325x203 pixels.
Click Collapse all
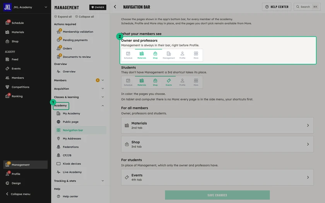coord(85,17)
